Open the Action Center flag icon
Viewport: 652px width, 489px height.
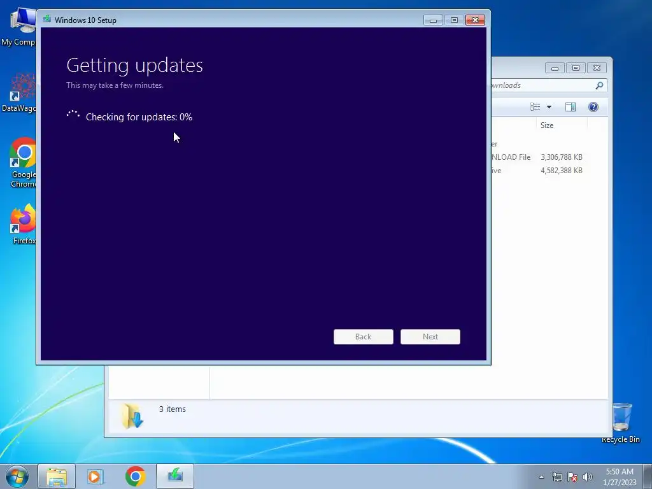click(x=572, y=477)
